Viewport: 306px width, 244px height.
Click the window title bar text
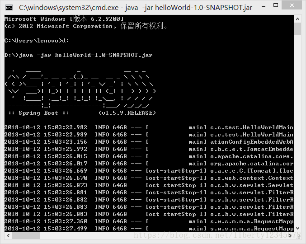[x=136, y=8]
